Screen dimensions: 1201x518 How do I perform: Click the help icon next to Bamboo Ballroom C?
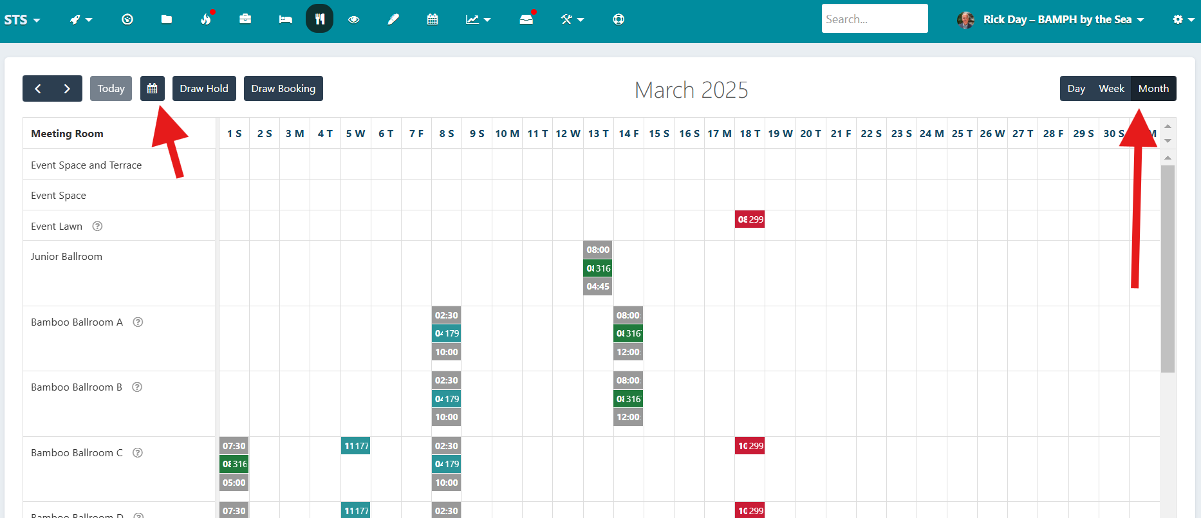click(x=138, y=453)
